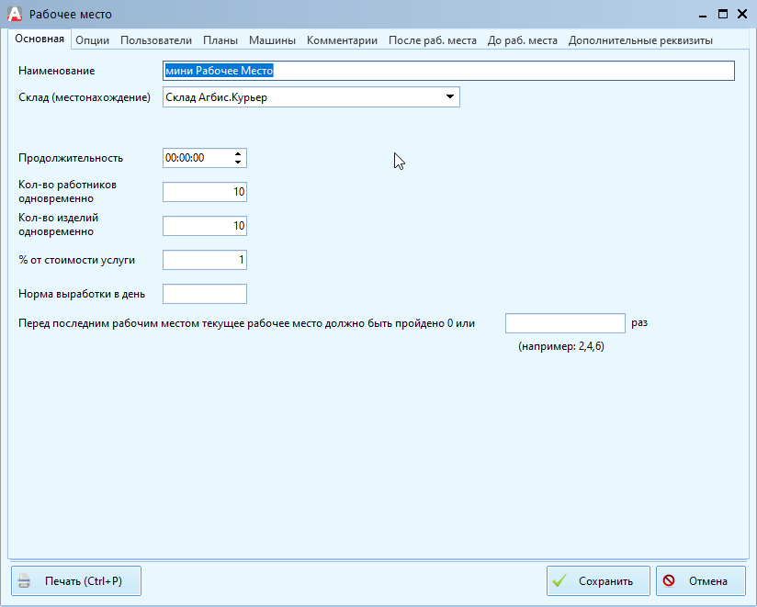Click the green checkmark icon on Сохранить
Screen dimensions: 757x607
(x=559, y=581)
